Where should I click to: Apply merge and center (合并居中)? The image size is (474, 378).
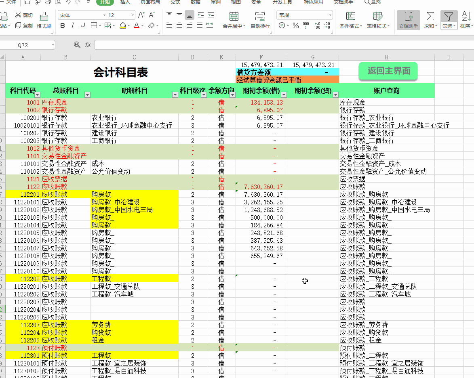[234, 20]
